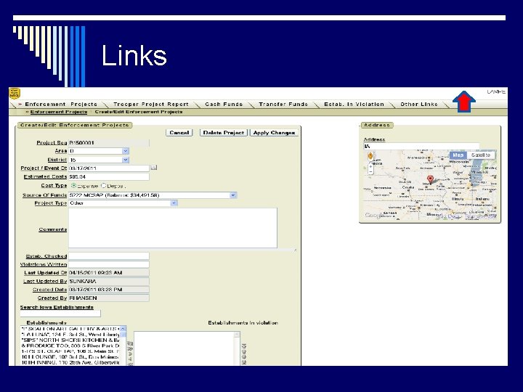Expand the Area dropdown
Screen dimensions: 523x392
click(x=126, y=151)
